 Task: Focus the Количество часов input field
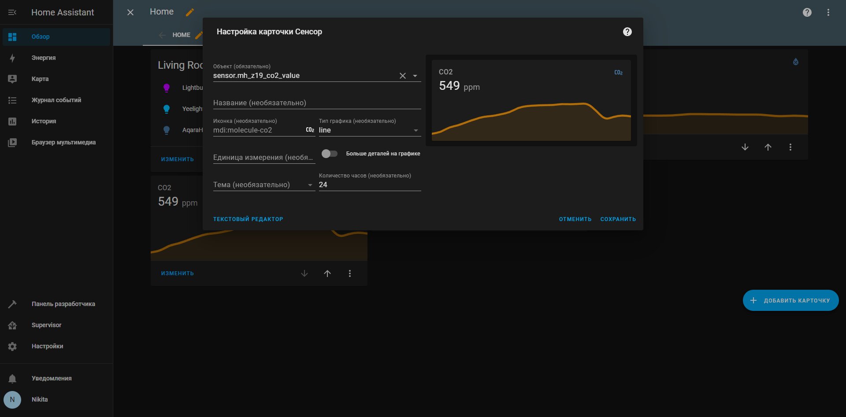(370, 185)
